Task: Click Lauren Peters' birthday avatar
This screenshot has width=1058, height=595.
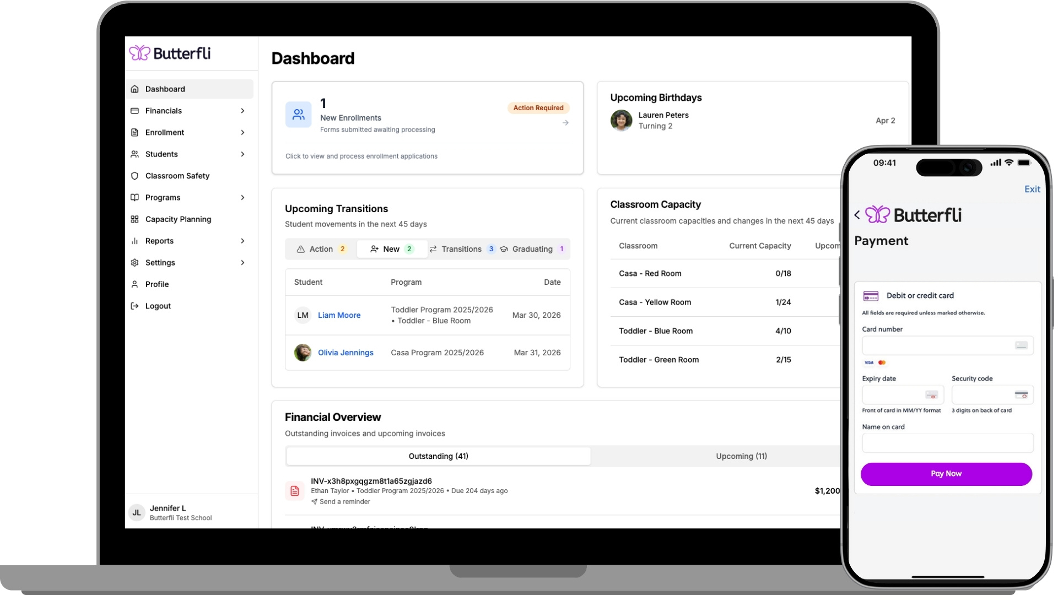Action: click(x=621, y=120)
